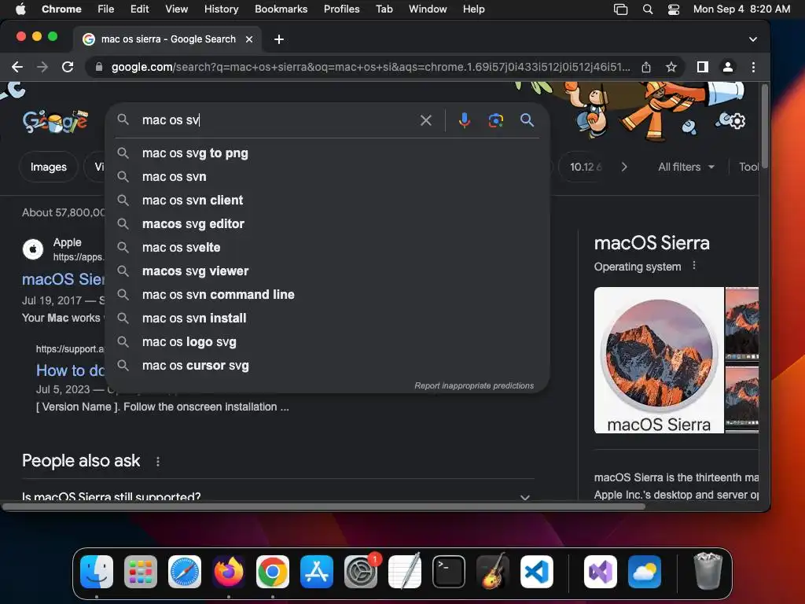The width and height of the screenshot is (805, 604).
Task: Toggle the Chrome side panel icon
Action: pyautogui.click(x=702, y=67)
